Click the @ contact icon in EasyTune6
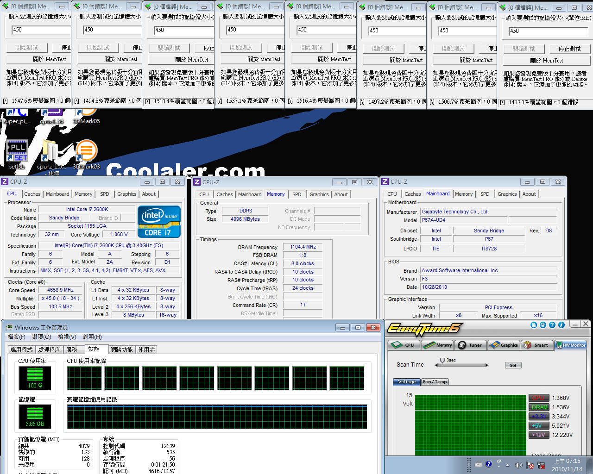 pos(543,325)
